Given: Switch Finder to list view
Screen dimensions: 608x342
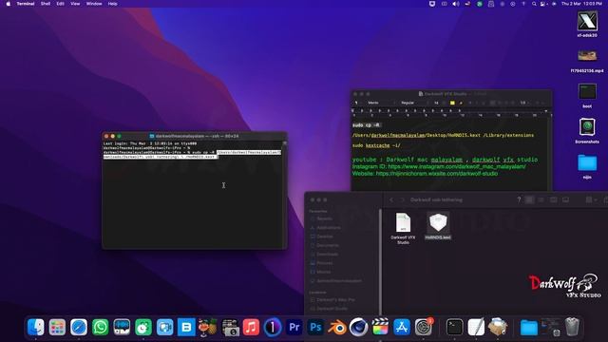Looking at the screenshot, I should (541, 199).
